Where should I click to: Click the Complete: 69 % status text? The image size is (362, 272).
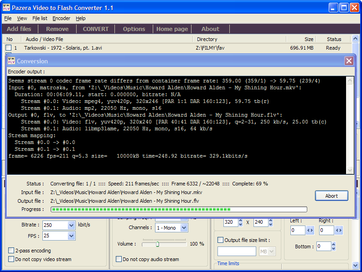(250, 184)
